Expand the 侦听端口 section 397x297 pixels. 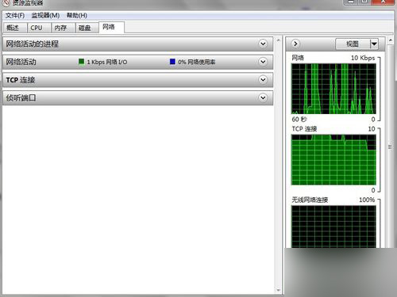click(x=263, y=97)
